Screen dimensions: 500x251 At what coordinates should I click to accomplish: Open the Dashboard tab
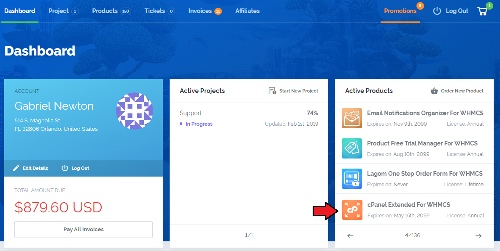[x=19, y=11]
